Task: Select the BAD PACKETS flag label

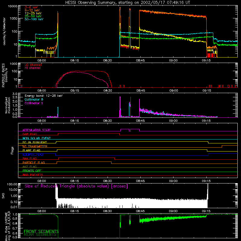Action: tap(33, 175)
